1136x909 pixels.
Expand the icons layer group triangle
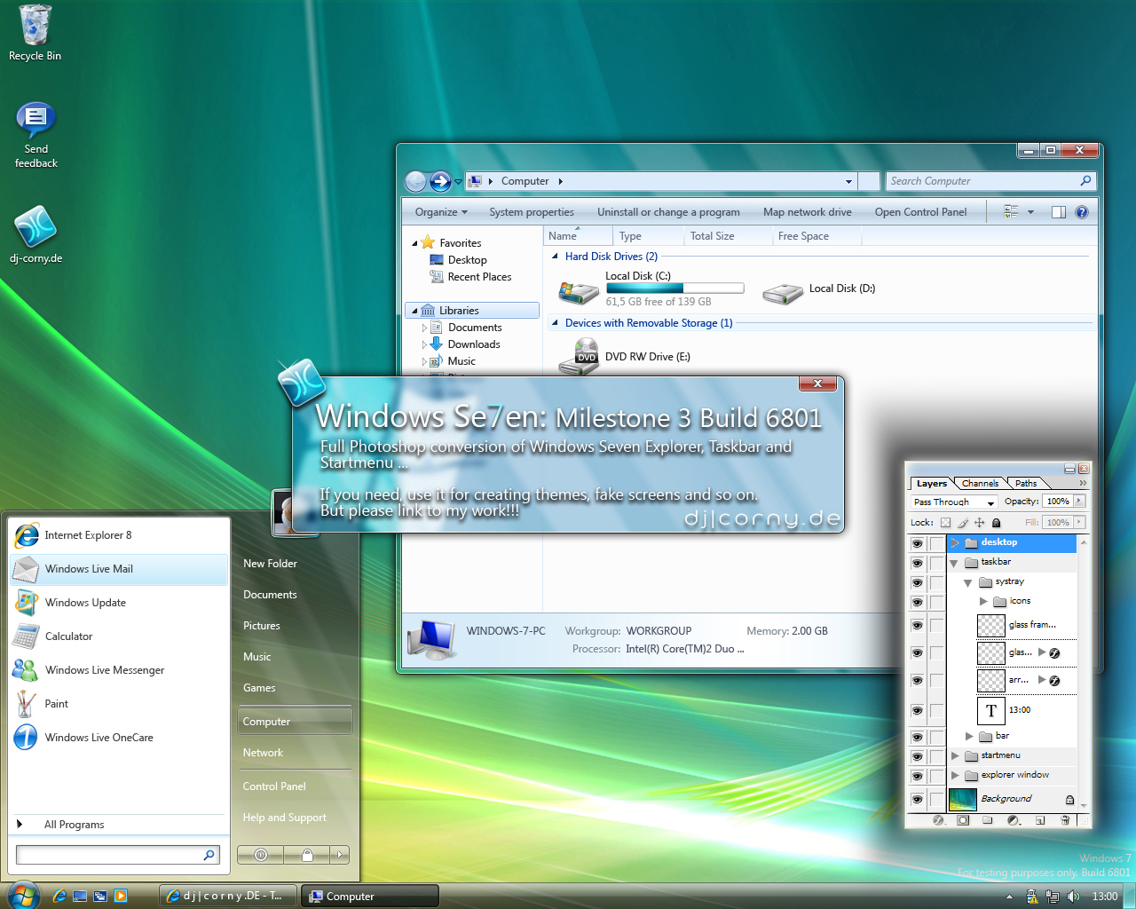coord(983,602)
